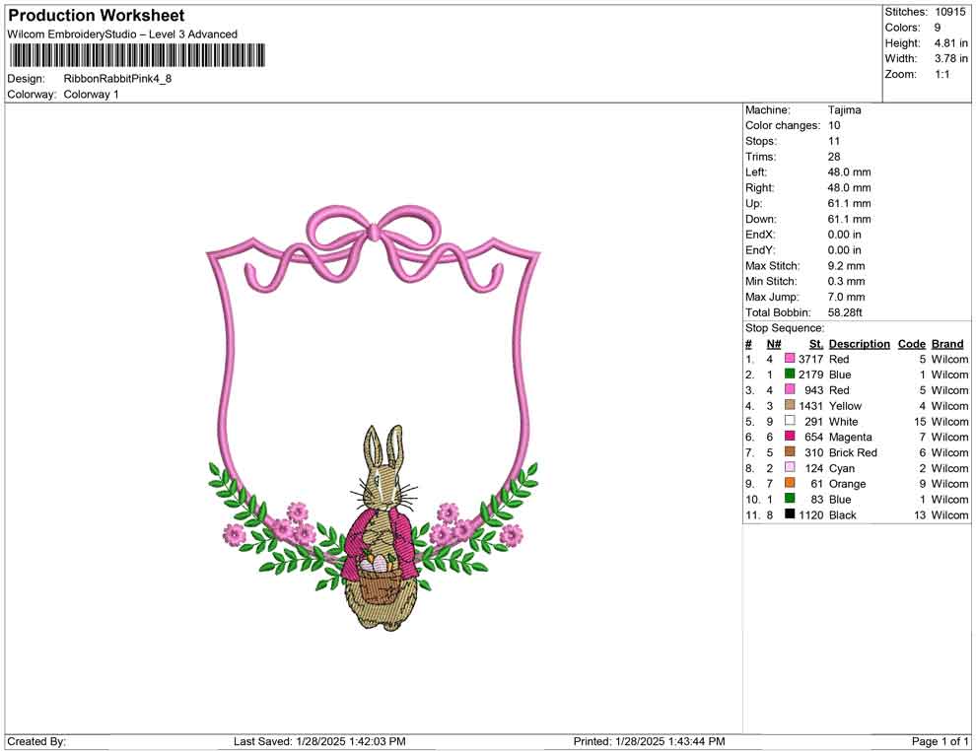Click the Min Stitch value '0.3 mm'

(847, 281)
